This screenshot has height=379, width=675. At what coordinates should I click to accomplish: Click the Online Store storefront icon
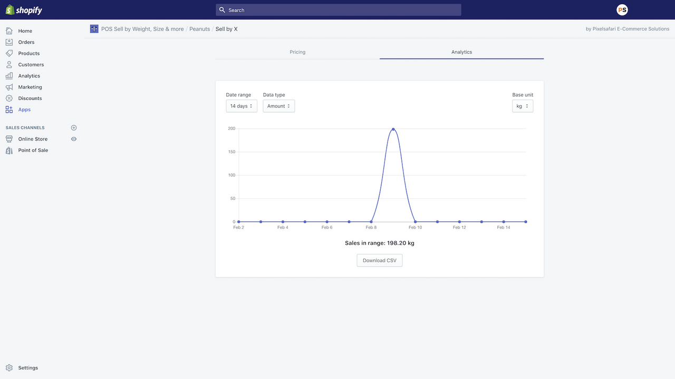click(9, 139)
